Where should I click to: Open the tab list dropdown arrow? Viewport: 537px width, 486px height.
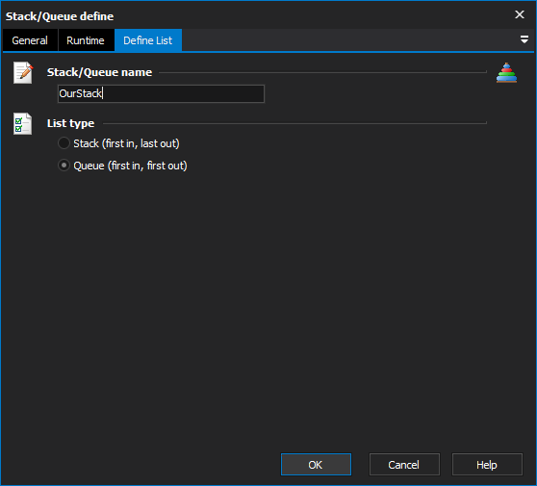[524, 39]
